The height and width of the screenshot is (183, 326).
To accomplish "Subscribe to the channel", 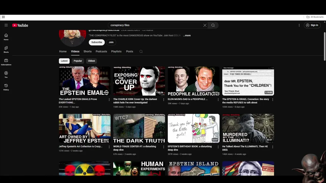I will click(97, 42).
